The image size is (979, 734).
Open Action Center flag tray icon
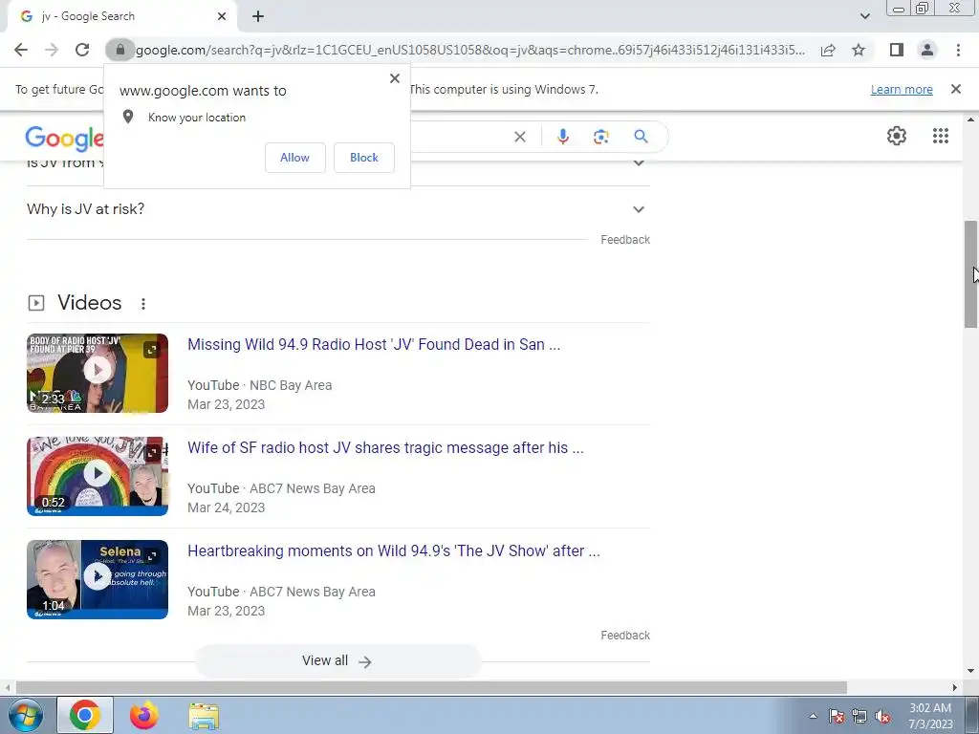(837, 717)
